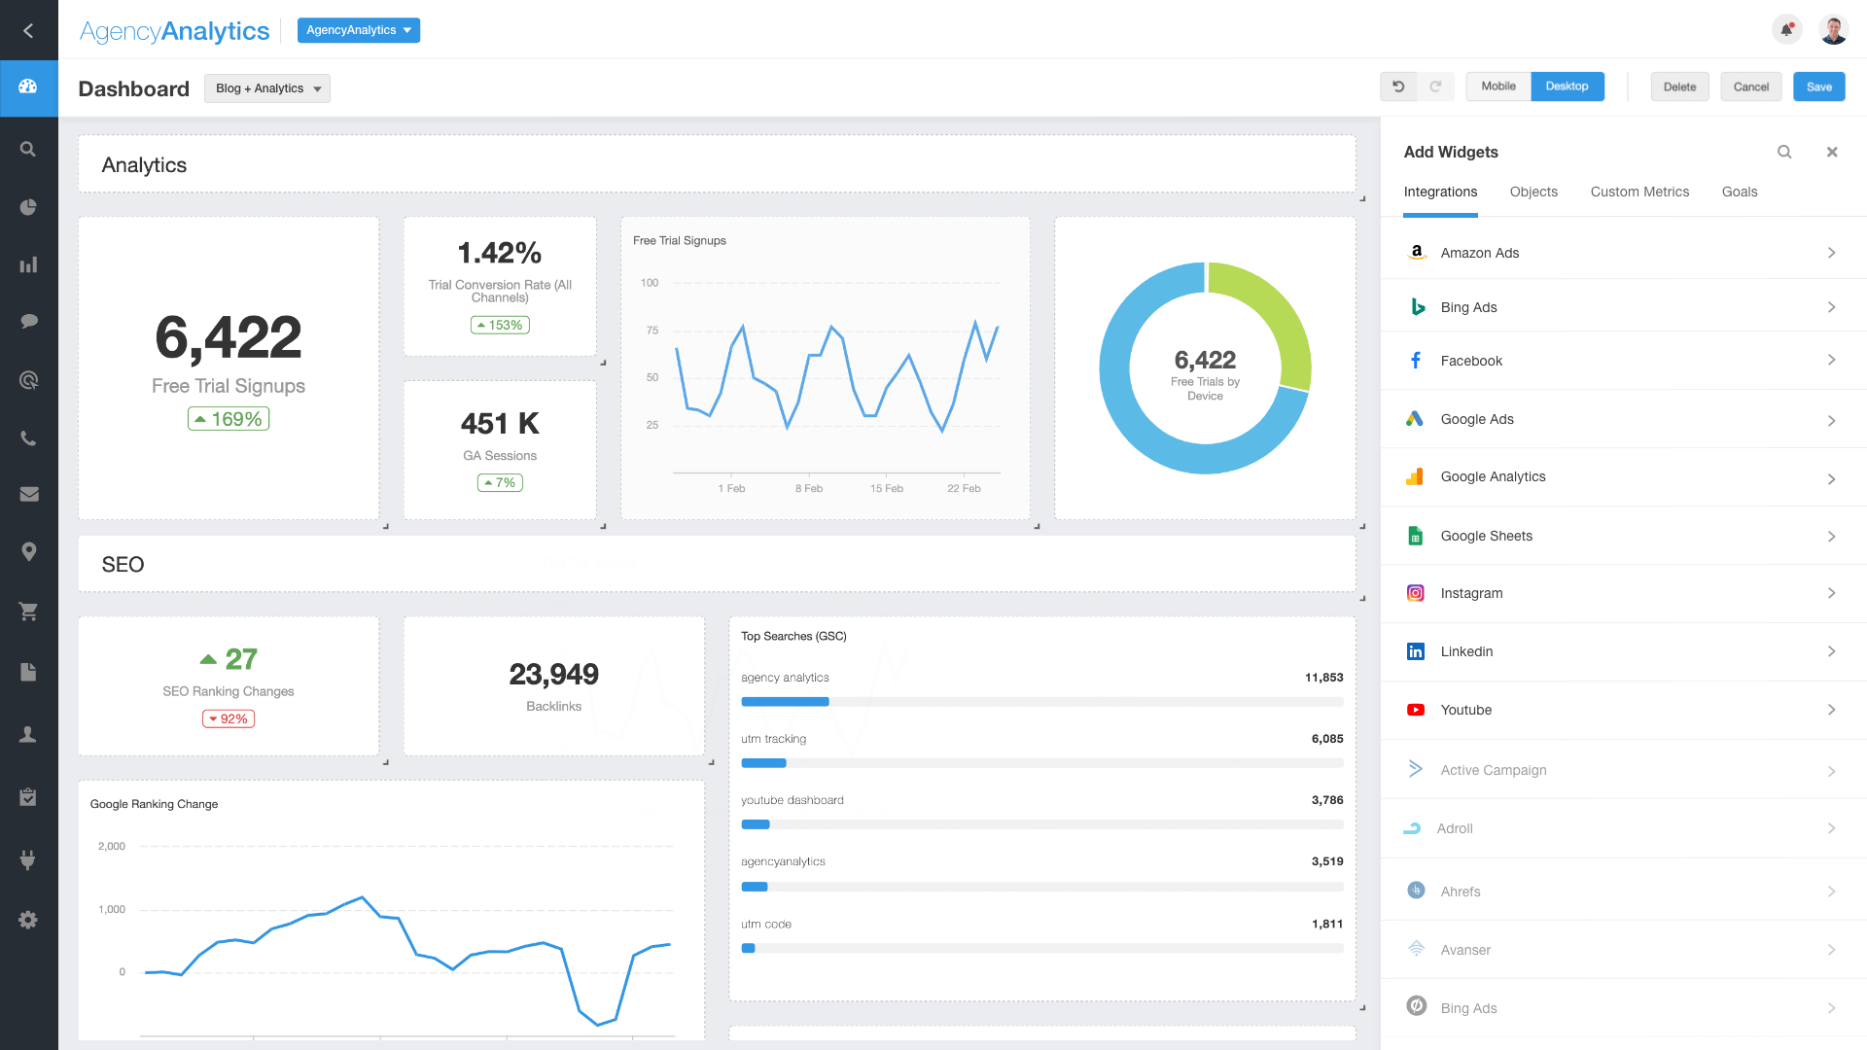The width and height of the screenshot is (1867, 1050).
Task: Open the document file sidebar icon
Action: tap(28, 672)
